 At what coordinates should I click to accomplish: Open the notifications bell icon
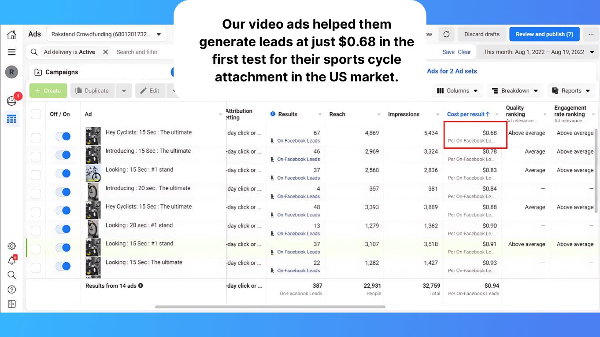(x=12, y=260)
